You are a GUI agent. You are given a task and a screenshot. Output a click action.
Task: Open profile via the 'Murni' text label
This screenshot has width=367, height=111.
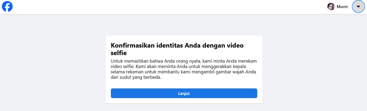pos(342,6)
